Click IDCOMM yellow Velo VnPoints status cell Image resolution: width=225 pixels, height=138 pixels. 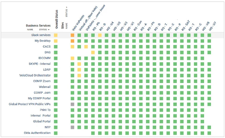click(72, 58)
